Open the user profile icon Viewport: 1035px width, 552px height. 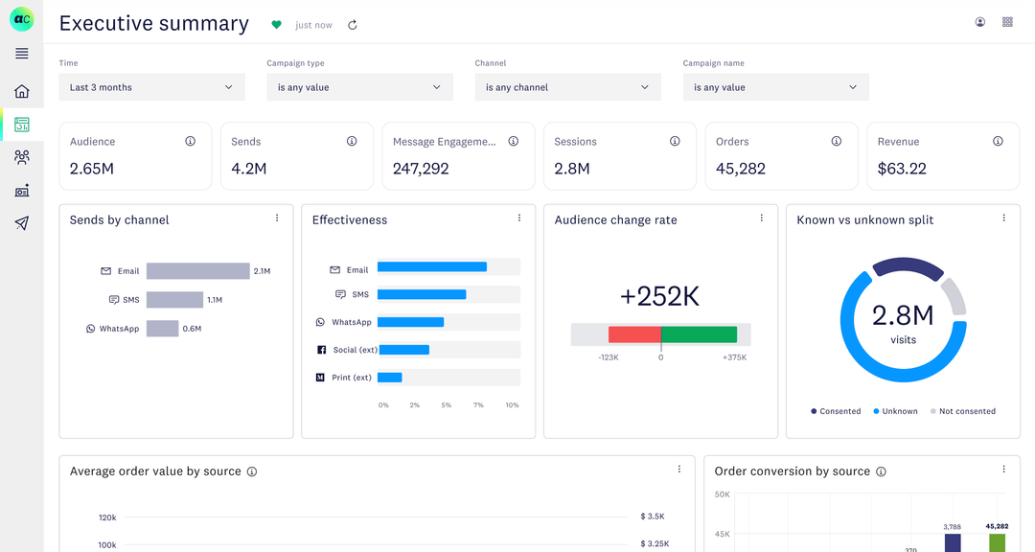979,22
